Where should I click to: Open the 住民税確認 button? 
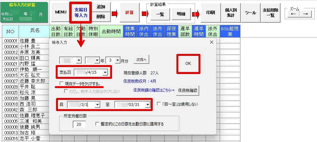pos(188,91)
